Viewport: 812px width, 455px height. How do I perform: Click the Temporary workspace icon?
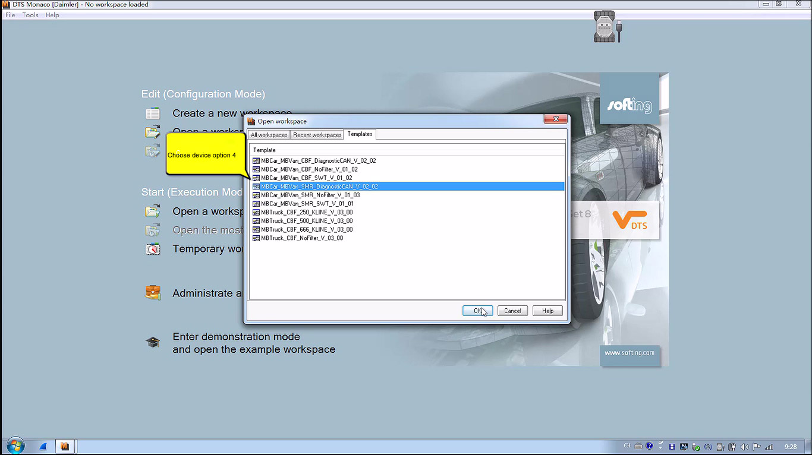click(x=153, y=249)
